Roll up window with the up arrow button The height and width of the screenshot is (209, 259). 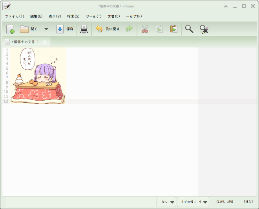point(226,6)
